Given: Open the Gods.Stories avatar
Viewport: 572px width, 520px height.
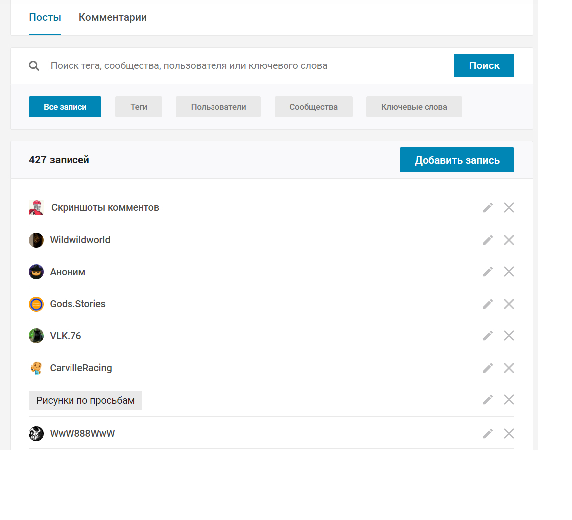Looking at the screenshot, I should click(x=36, y=304).
